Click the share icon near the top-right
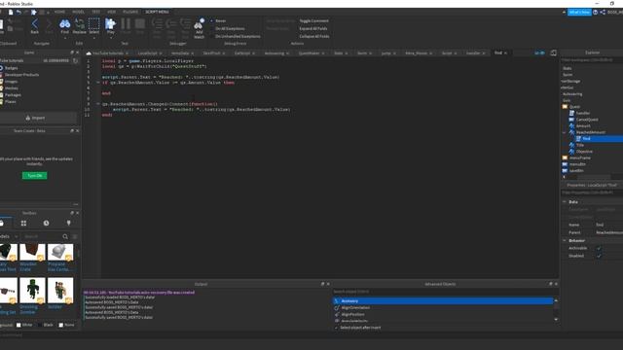This screenshot has width=623, height=350. (x=603, y=13)
